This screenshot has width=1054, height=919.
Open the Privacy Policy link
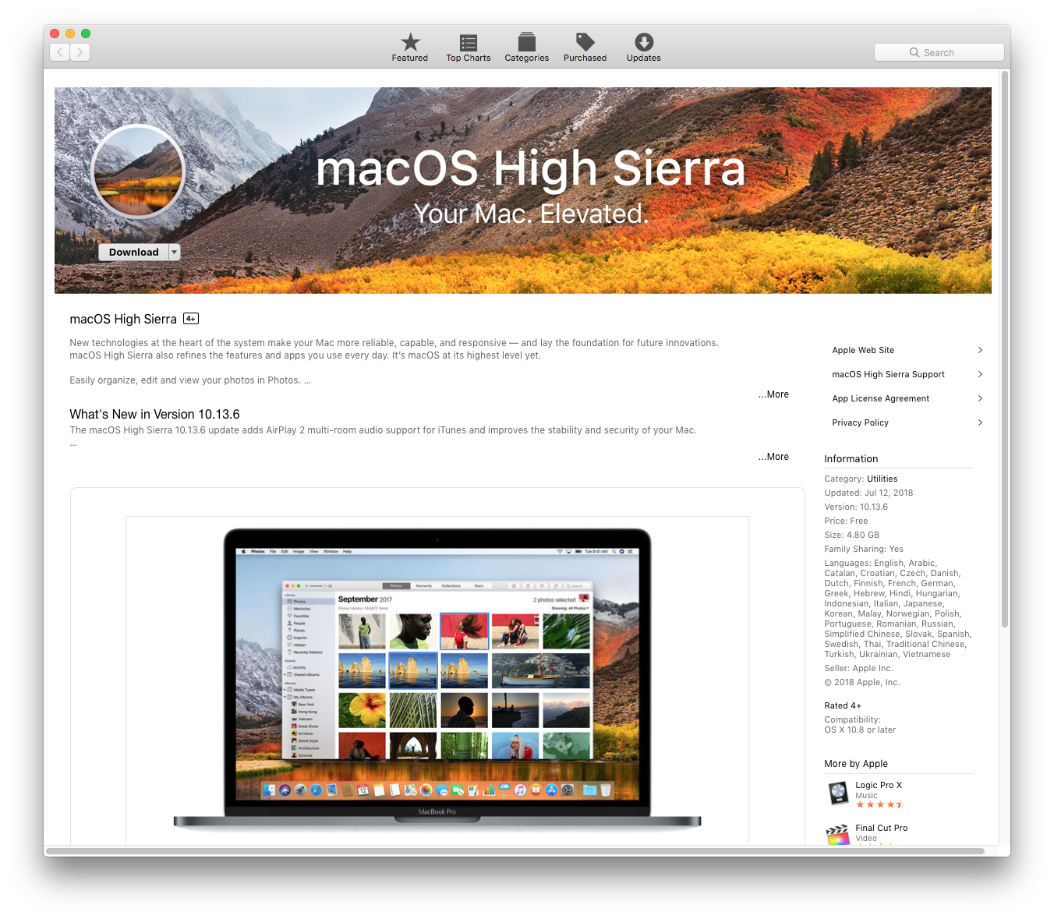[860, 422]
